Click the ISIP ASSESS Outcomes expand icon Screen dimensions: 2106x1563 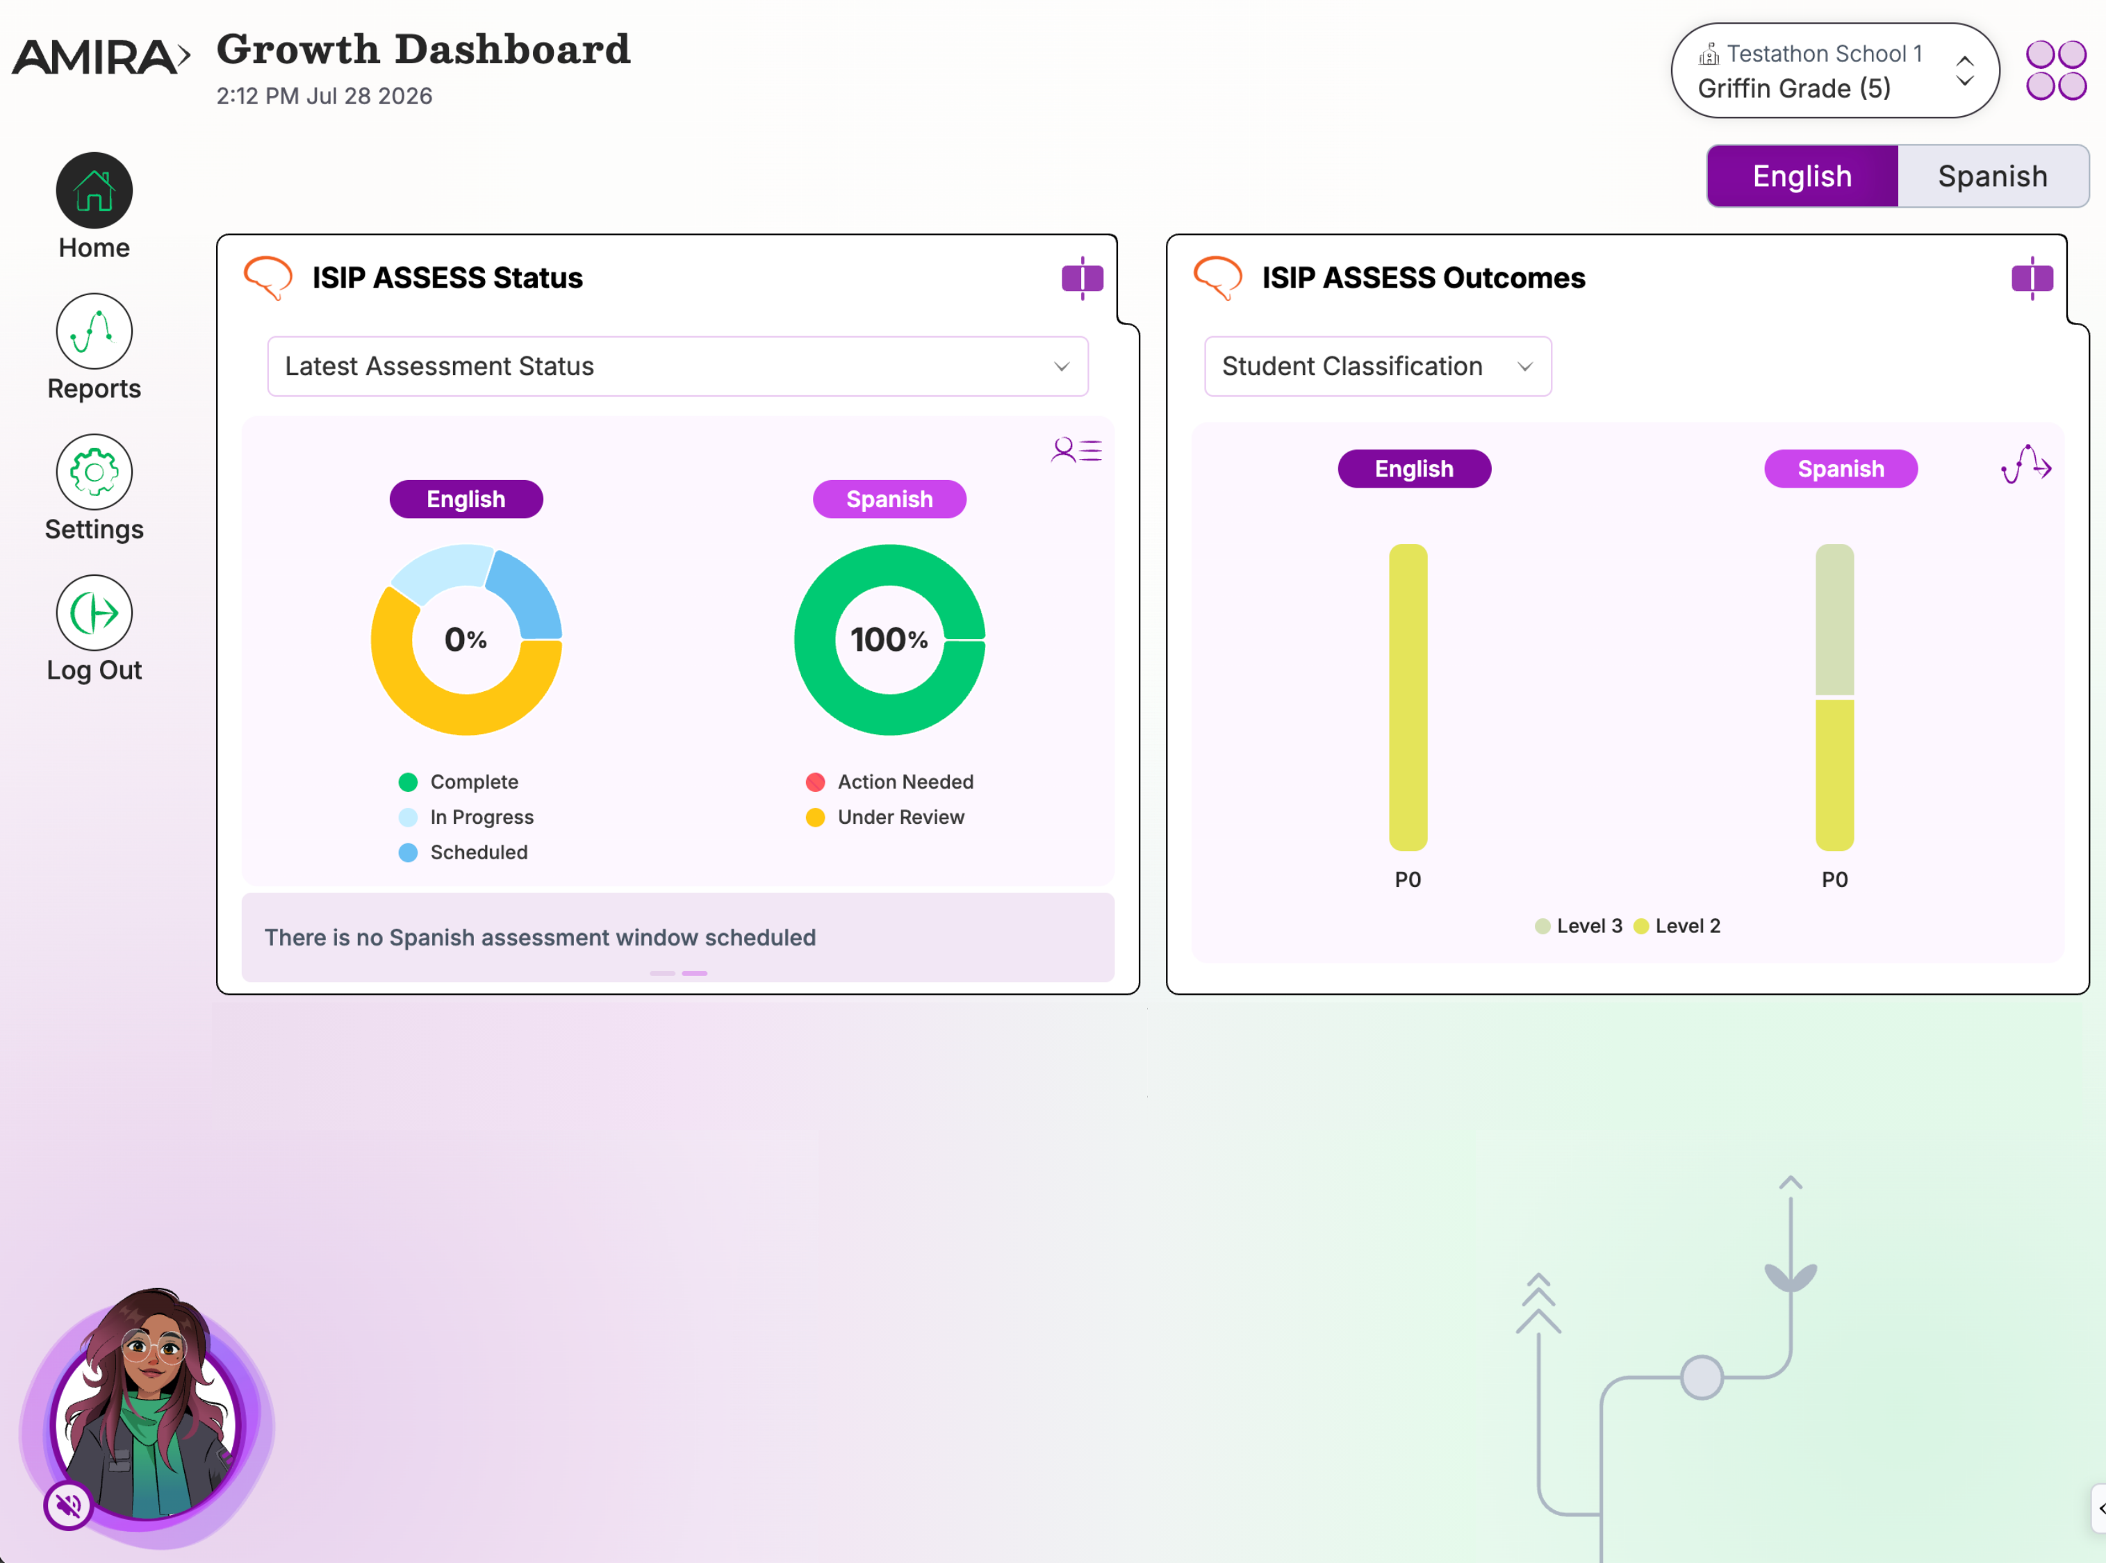2032,278
